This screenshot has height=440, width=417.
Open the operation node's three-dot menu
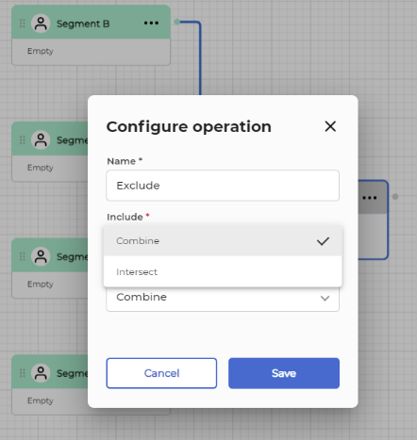pyautogui.click(x=370, y=198)
